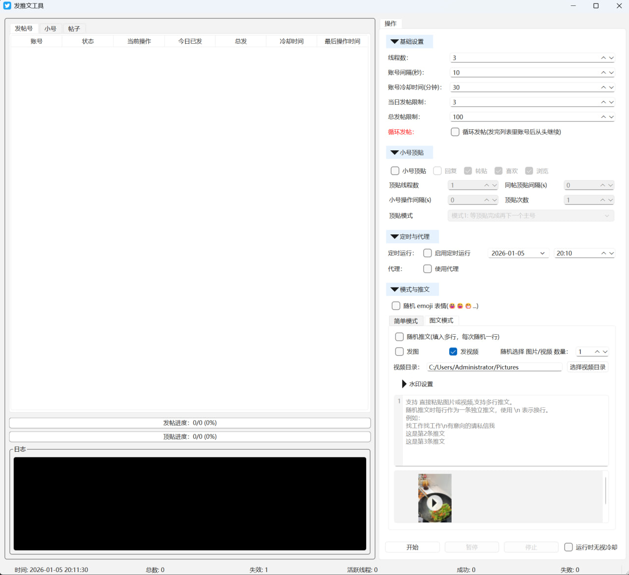The width and height of the screenshot is (629, 575).
Task: Click the Twitter app icon in title bar
Action: [x=7, y=6]
